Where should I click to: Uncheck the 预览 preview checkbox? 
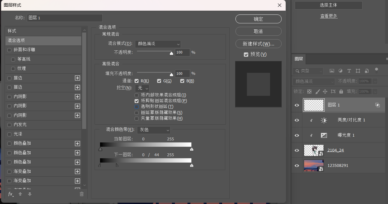pyautogui.click(x=246, y=54)
